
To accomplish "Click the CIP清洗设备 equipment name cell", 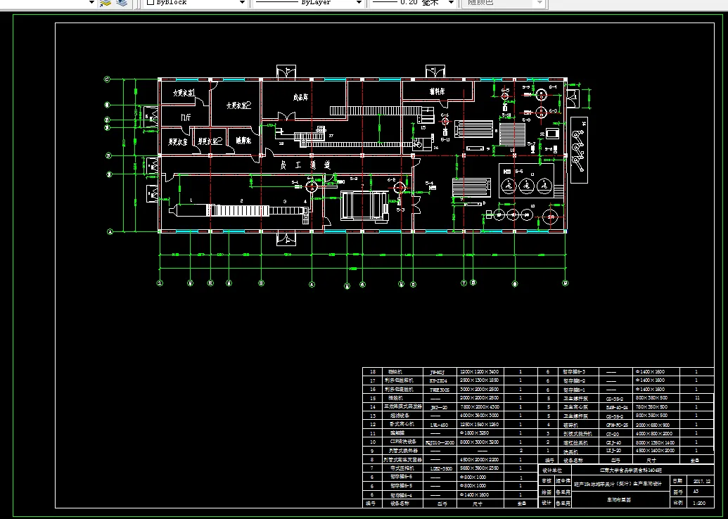I will click(403, 442).
